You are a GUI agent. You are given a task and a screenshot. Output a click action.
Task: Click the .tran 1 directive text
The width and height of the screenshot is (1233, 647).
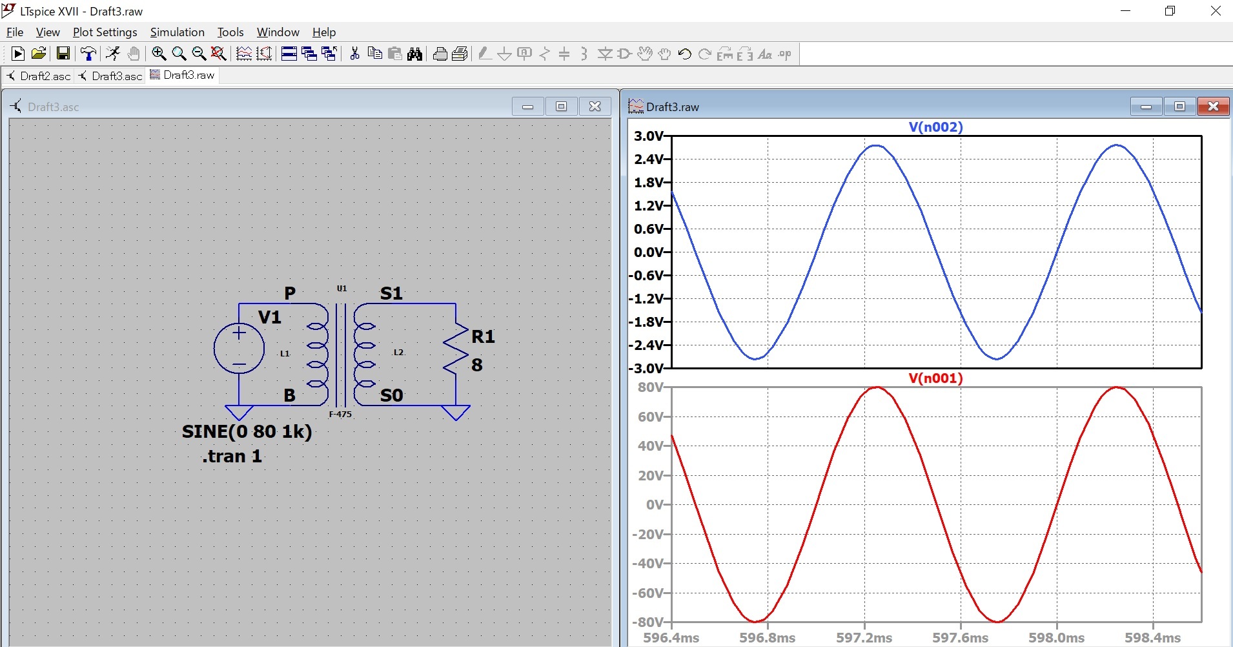point(232,457)
